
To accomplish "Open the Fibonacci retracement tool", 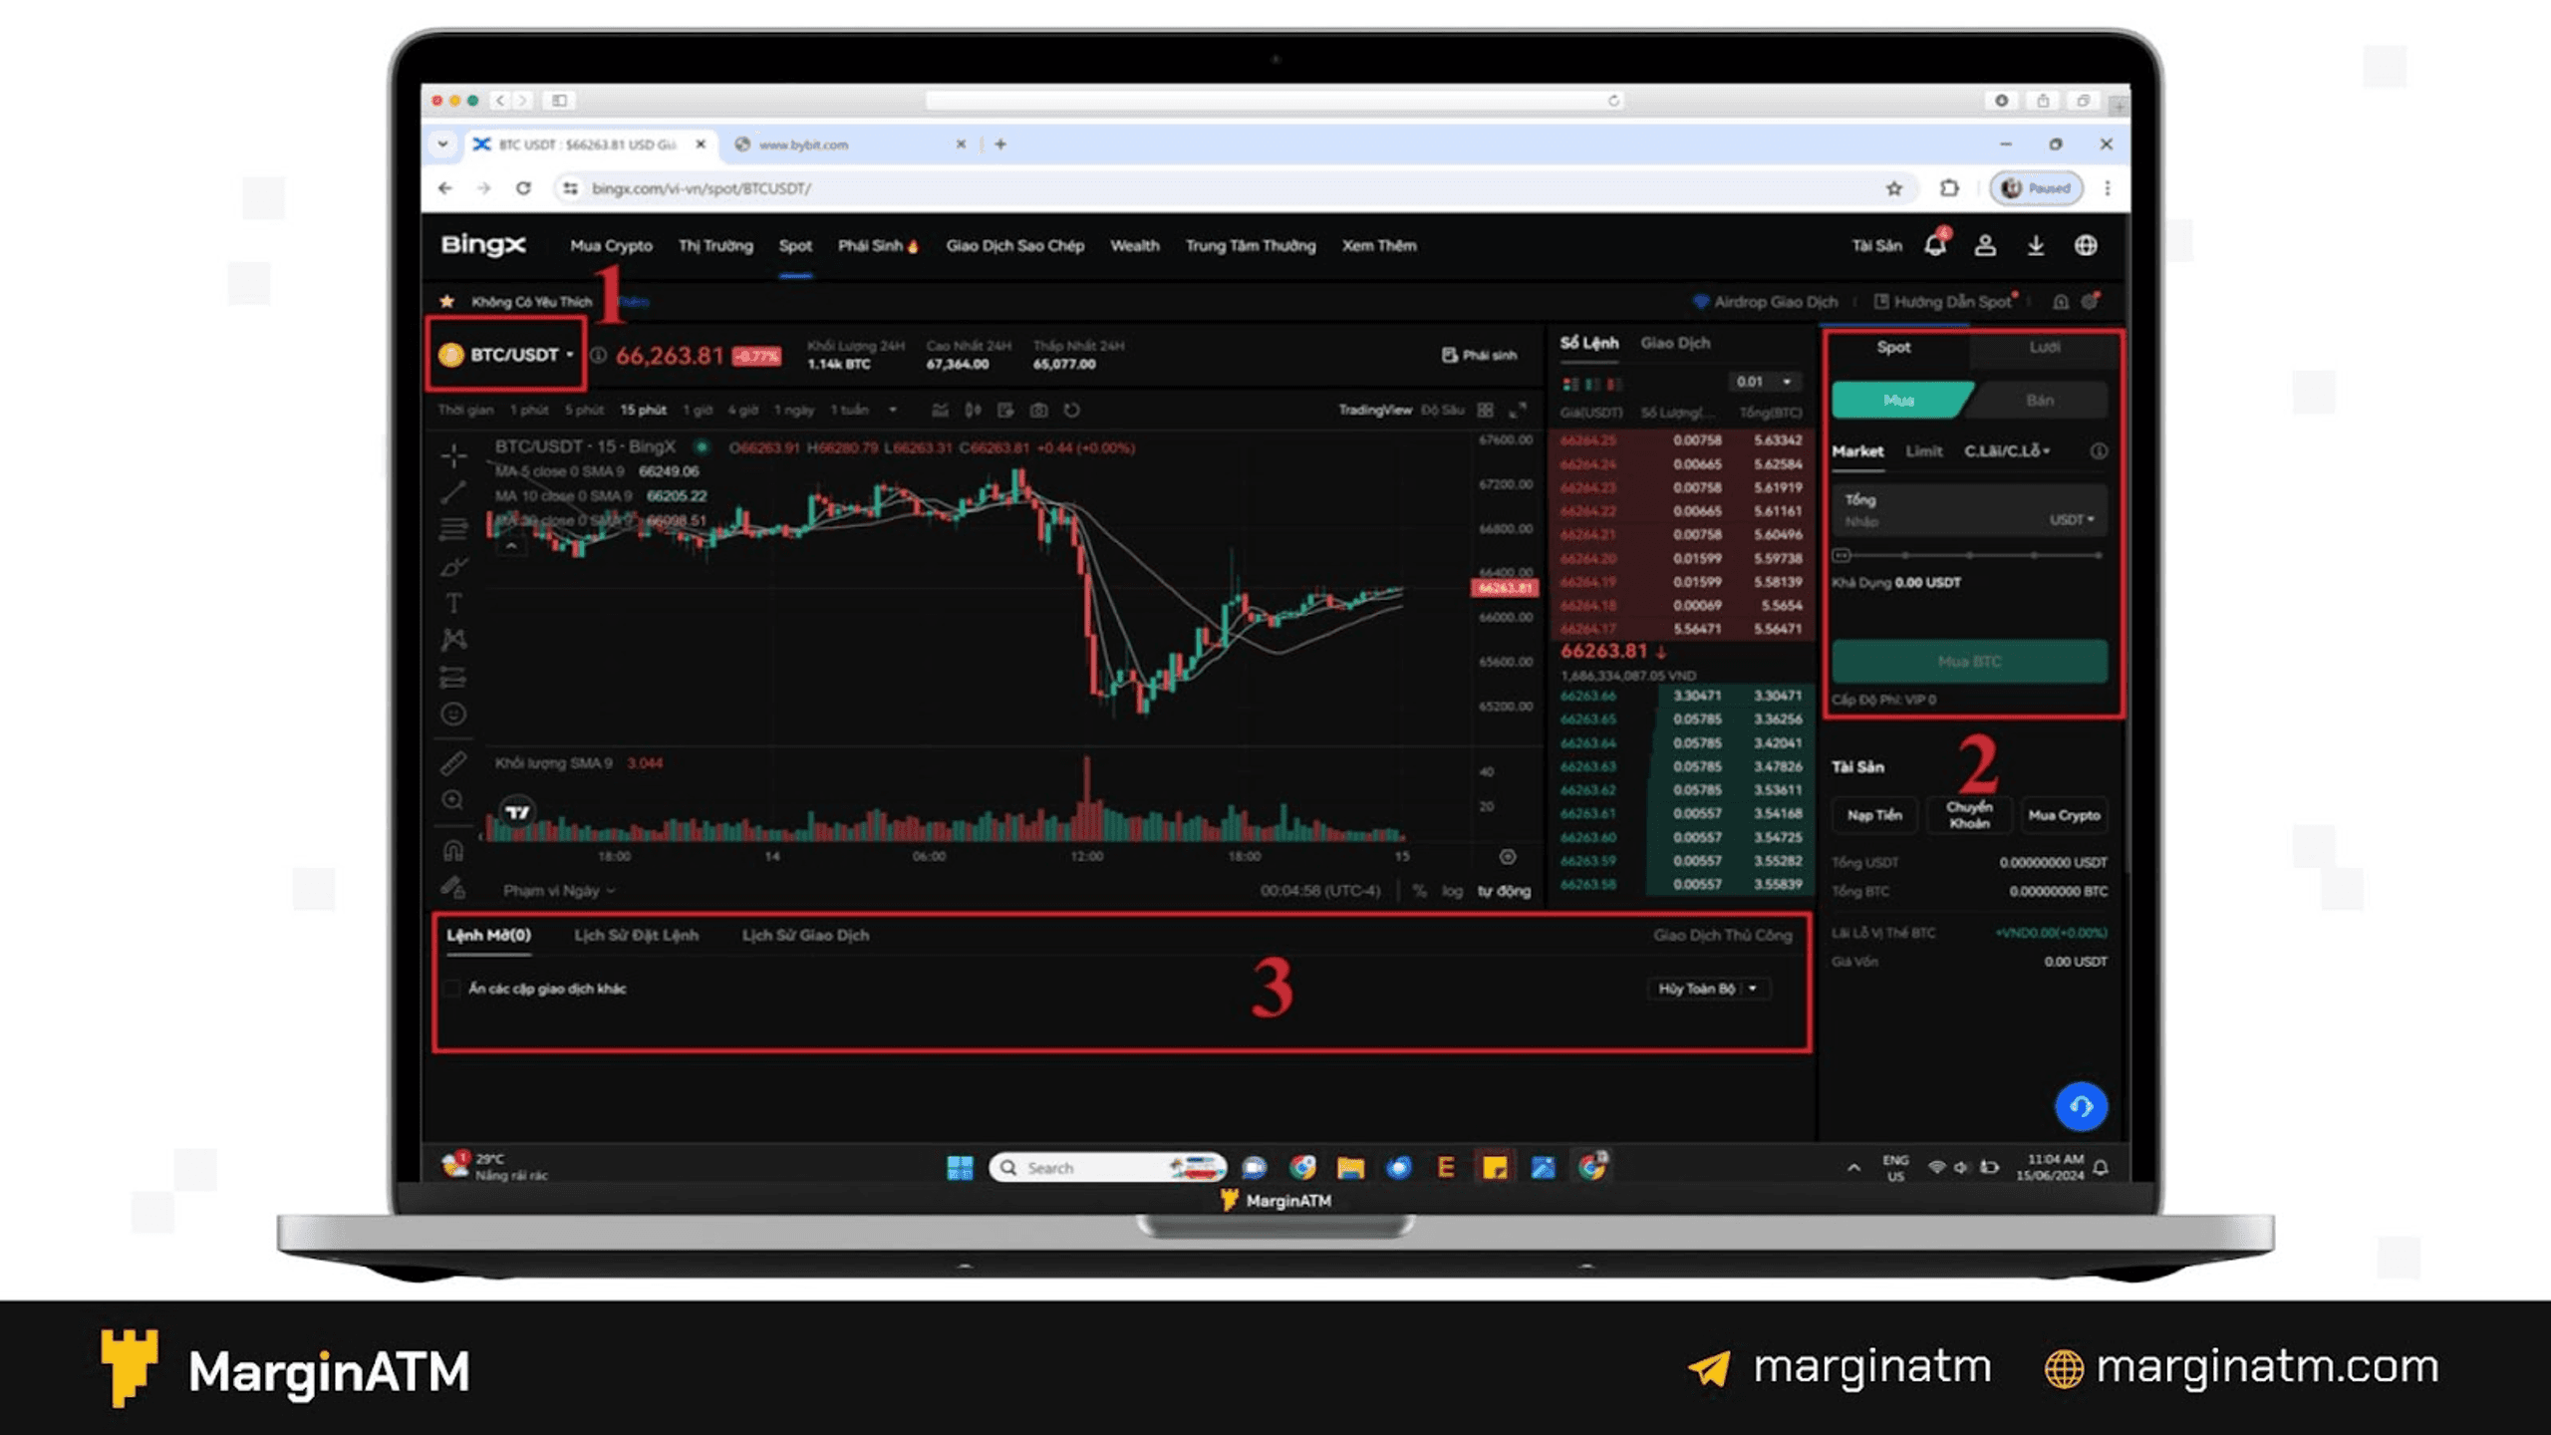I will coord(454,529).
